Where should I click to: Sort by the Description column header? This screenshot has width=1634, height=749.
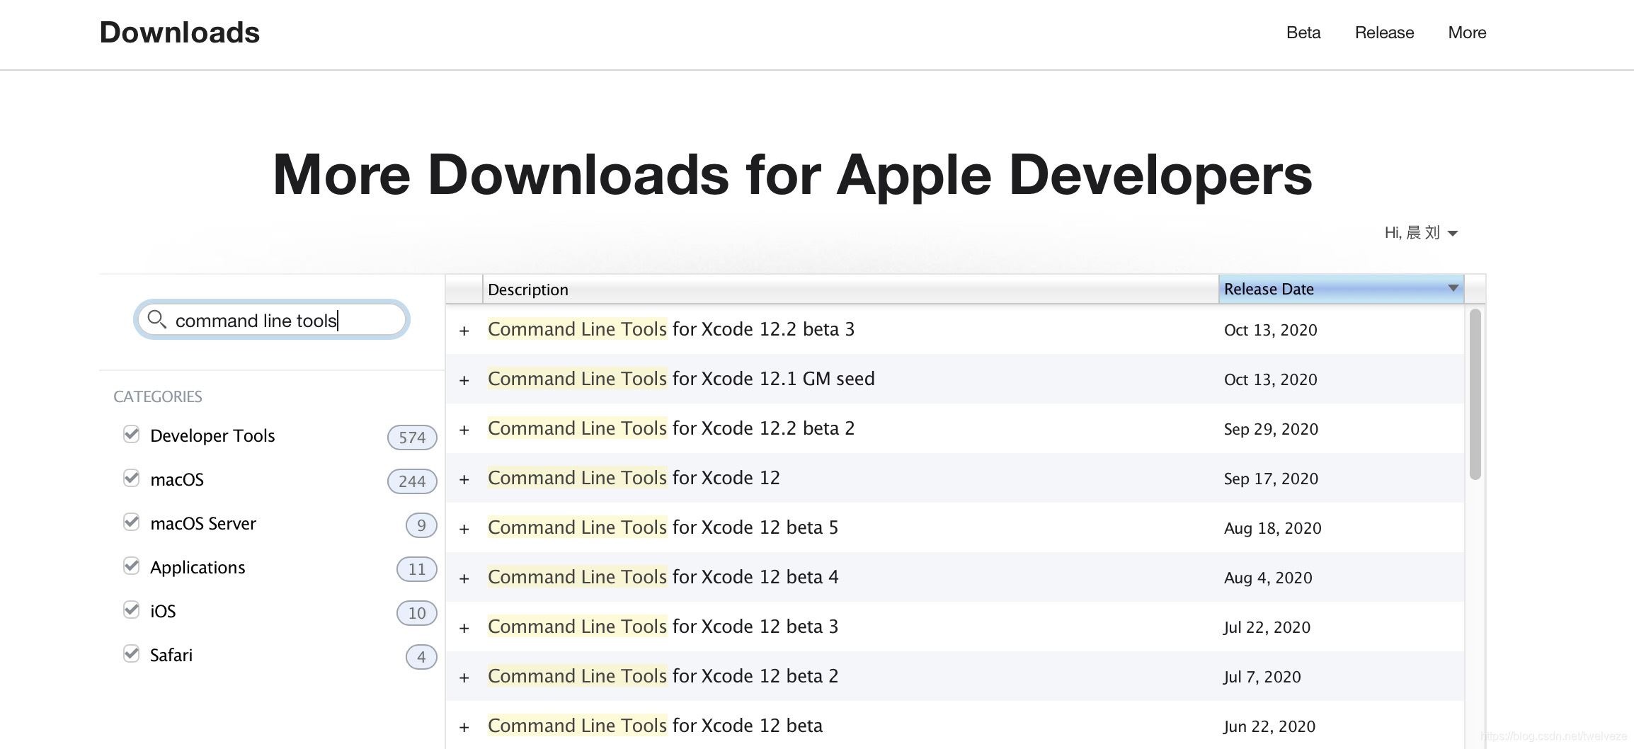point(850,289)
